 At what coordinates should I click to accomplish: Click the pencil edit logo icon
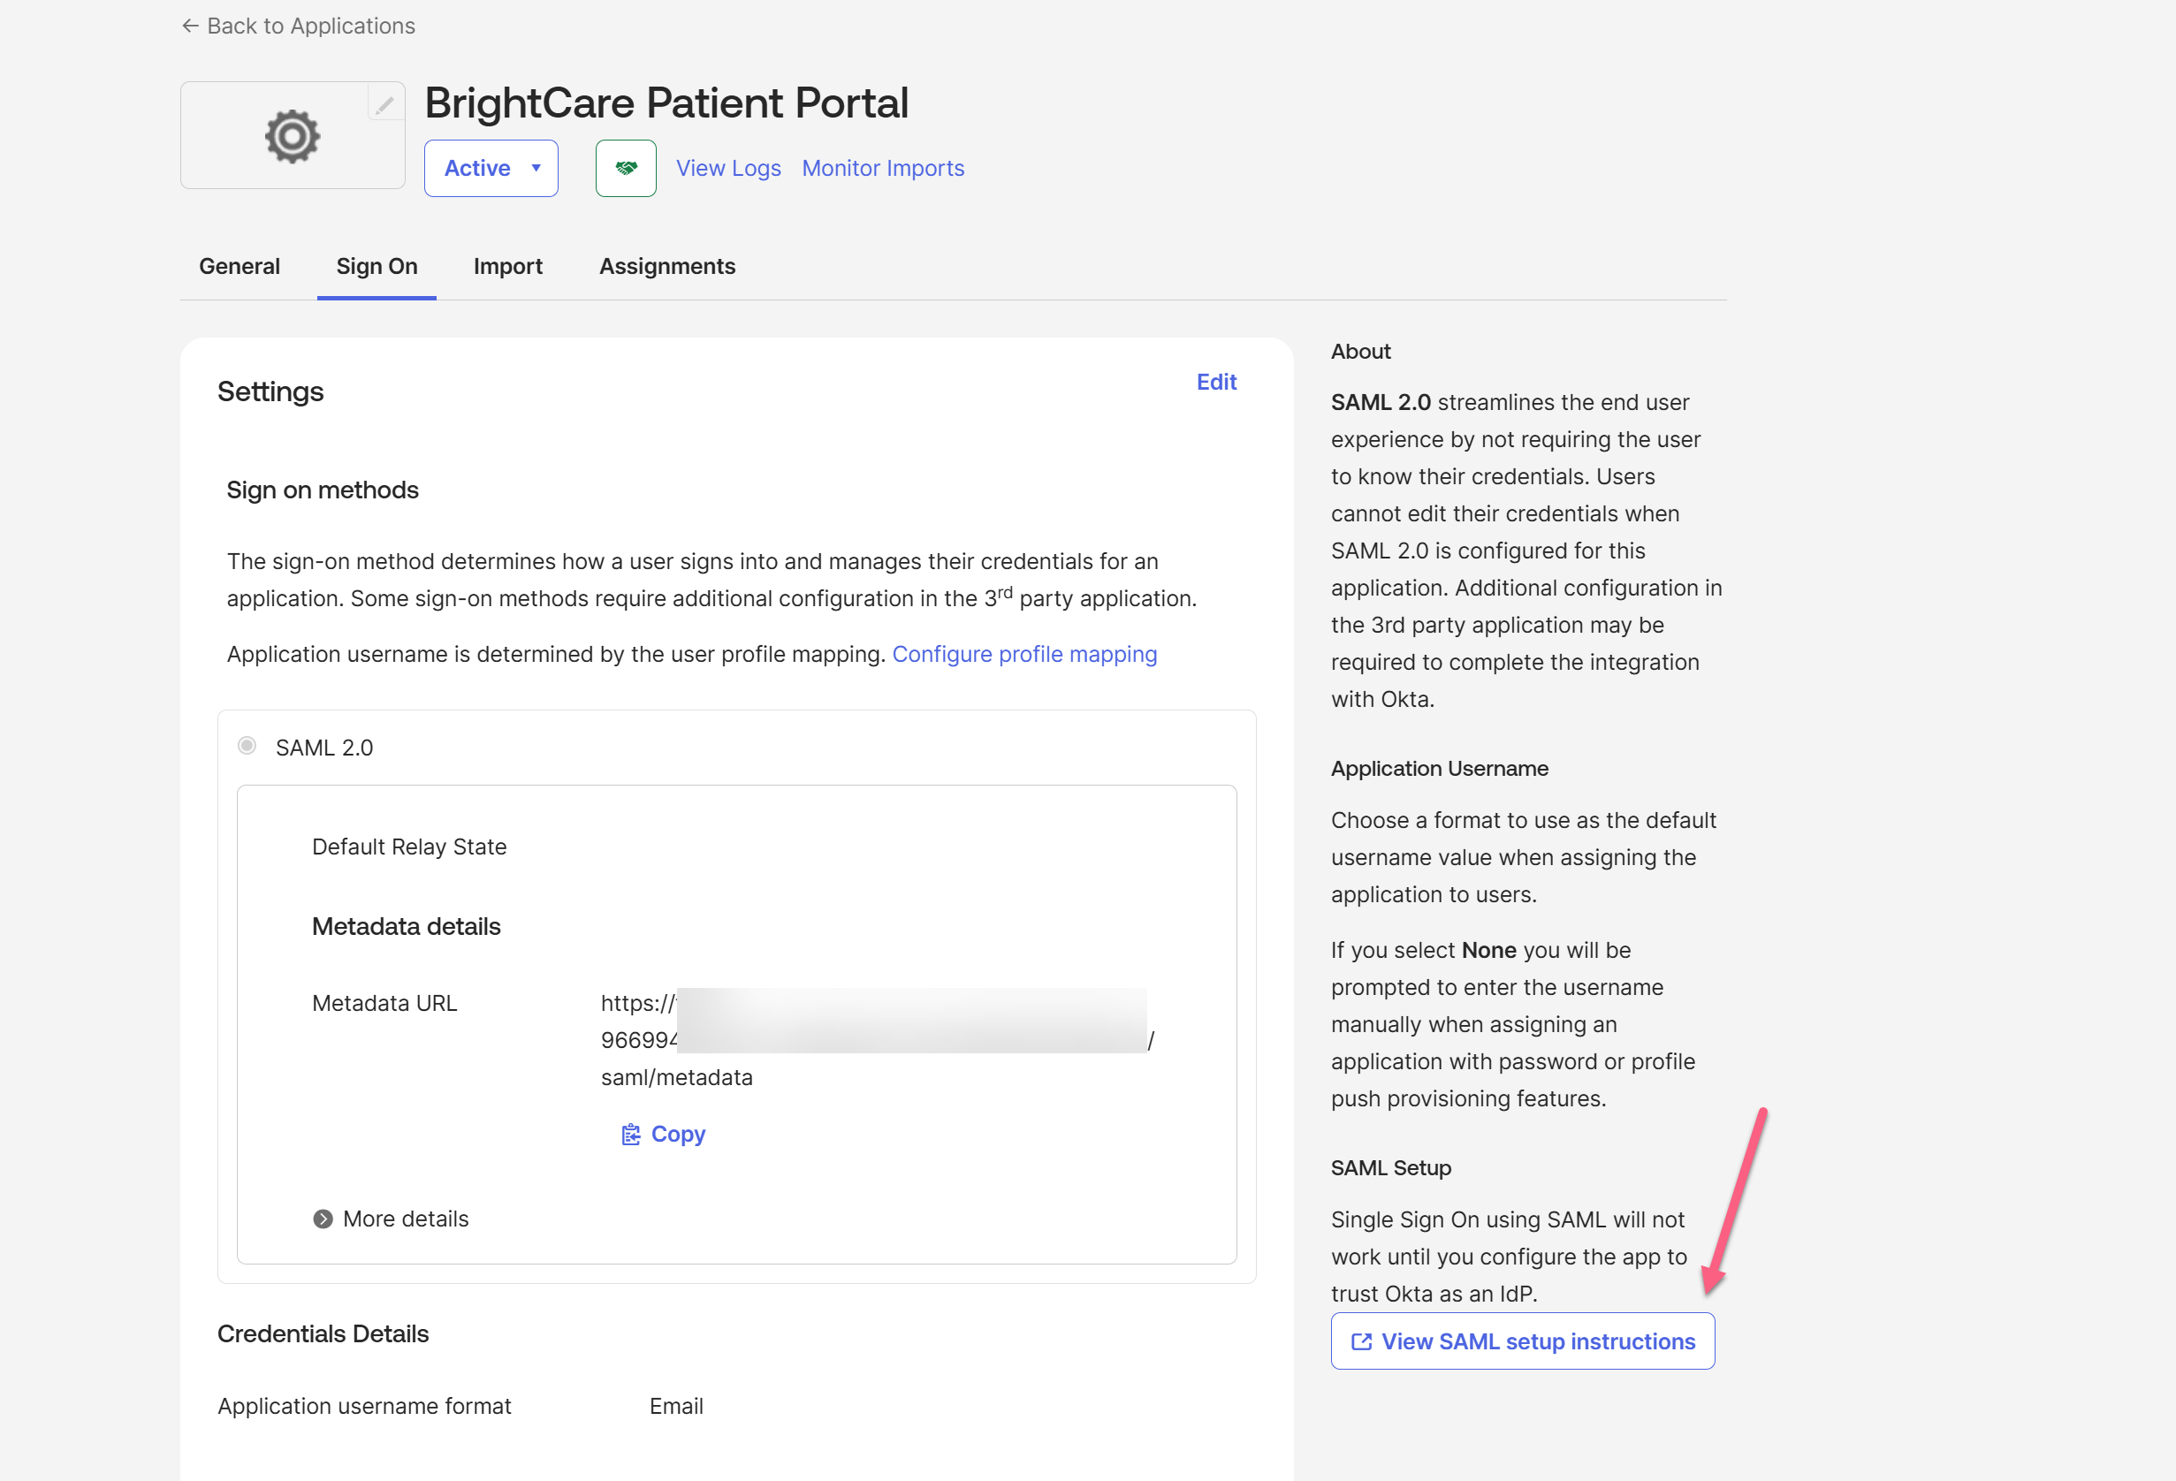(384, 105)
